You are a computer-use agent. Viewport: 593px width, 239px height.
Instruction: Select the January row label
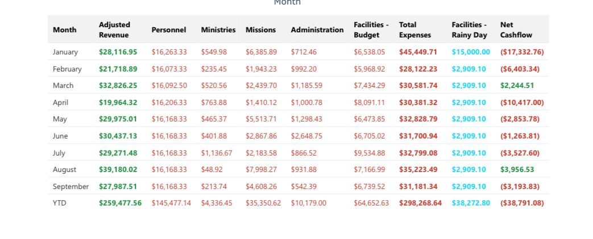65,52
